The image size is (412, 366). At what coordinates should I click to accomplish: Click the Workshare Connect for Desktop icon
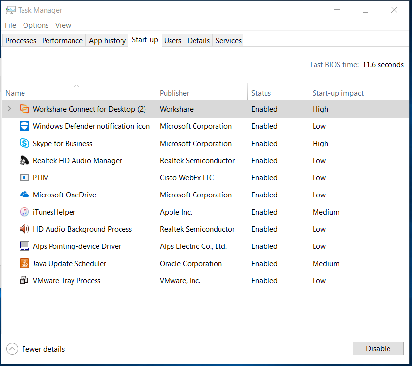tap(24, 109)
